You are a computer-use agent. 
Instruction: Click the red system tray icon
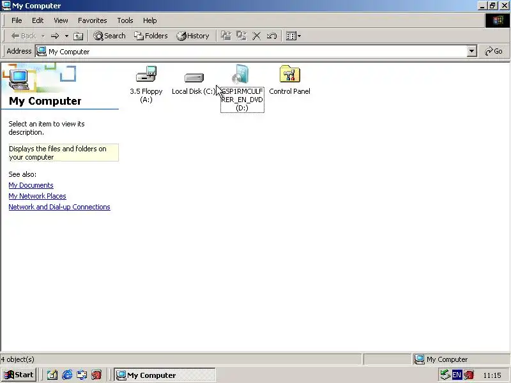pyautogui.click(x=469, y=375)
